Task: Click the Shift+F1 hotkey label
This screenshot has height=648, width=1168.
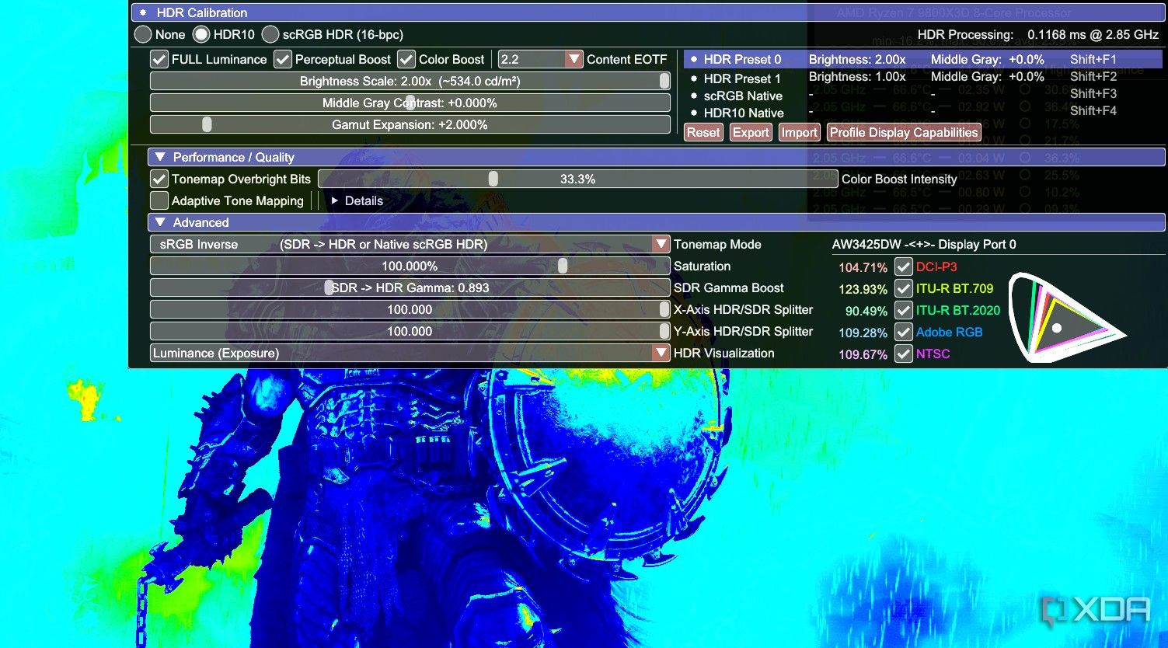Action: 1093,59
